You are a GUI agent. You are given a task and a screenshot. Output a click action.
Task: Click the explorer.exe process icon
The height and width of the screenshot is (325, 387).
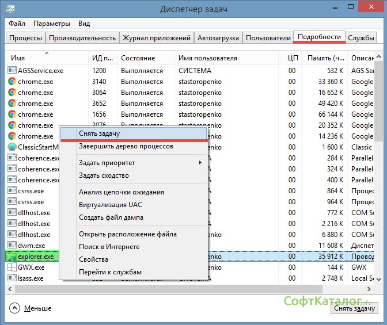(12, 257)
